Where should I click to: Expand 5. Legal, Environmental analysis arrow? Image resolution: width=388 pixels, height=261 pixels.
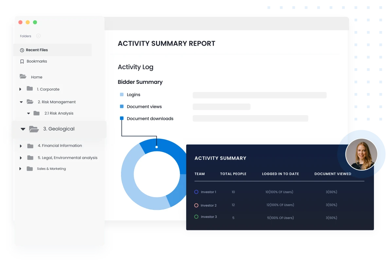click(21, 158)
